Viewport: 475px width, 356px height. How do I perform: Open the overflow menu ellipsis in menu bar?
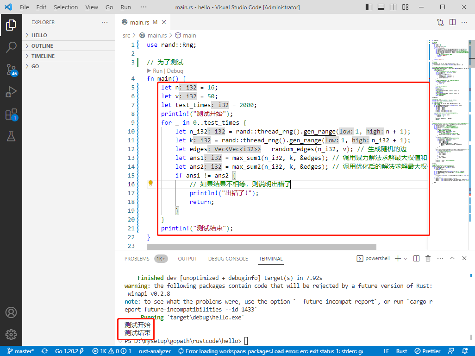pos(144,7)
